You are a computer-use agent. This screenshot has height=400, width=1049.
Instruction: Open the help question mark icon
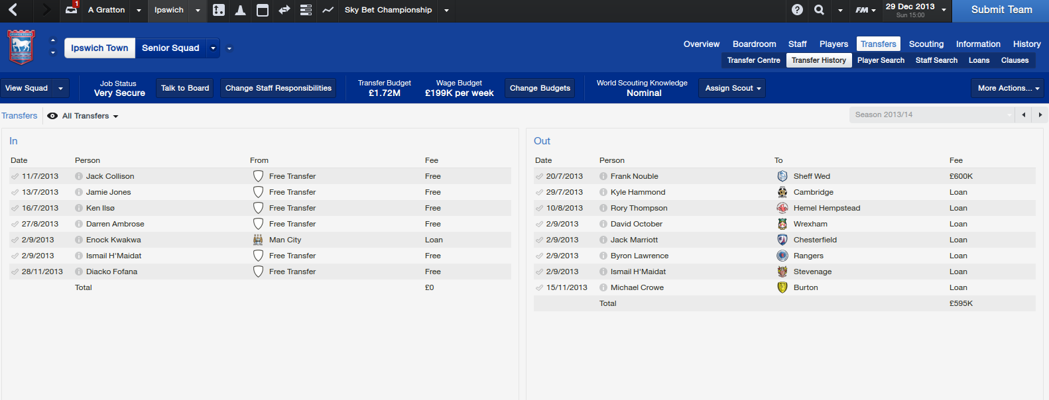798,10
